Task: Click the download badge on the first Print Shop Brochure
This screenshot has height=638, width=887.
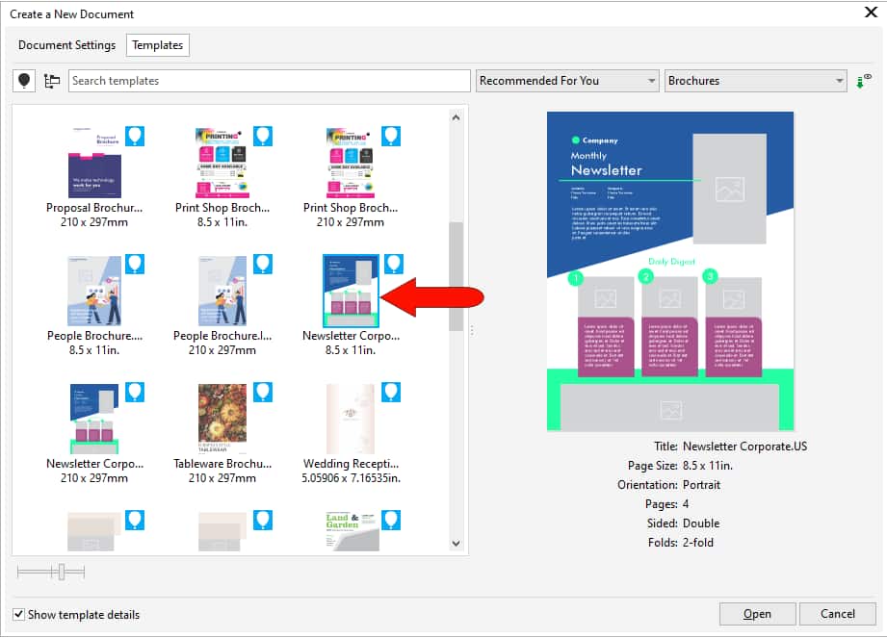Action: tap(262, 136)
